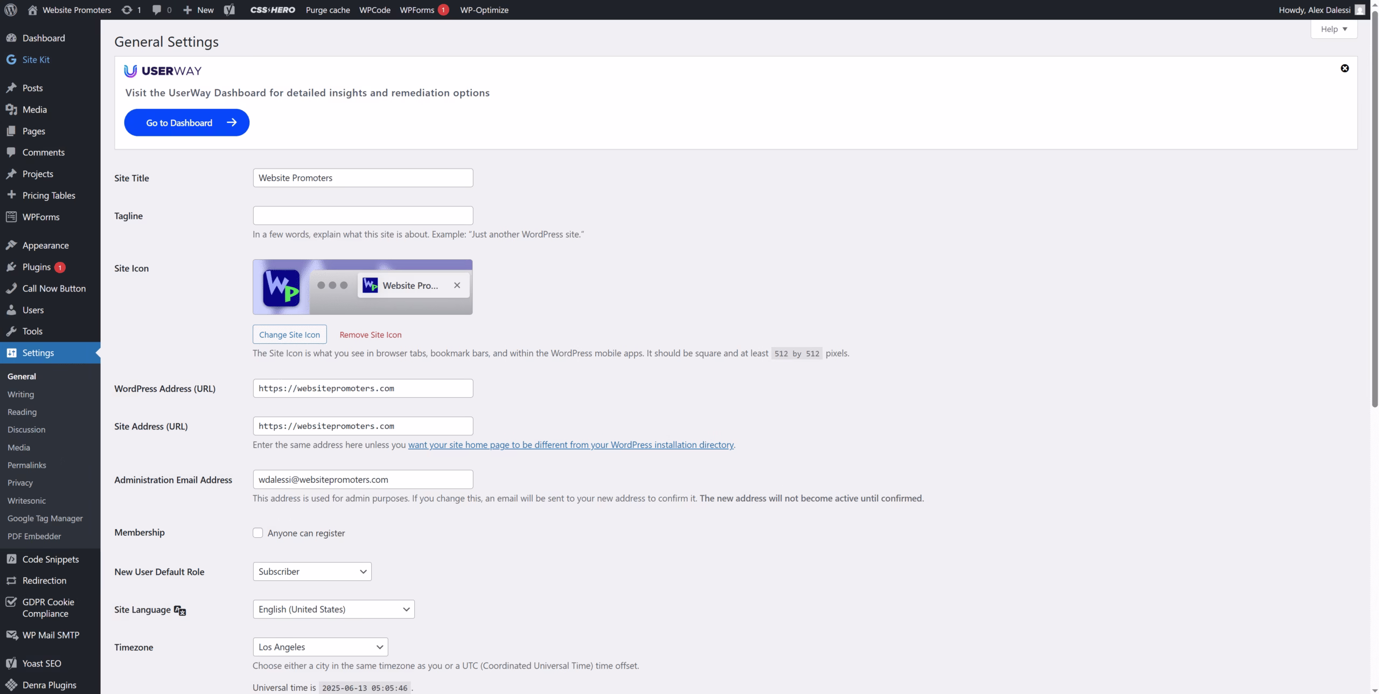Open the Writing settings submenu
The height and width of the screenshot is (694, 1379).
pos(20,394)
